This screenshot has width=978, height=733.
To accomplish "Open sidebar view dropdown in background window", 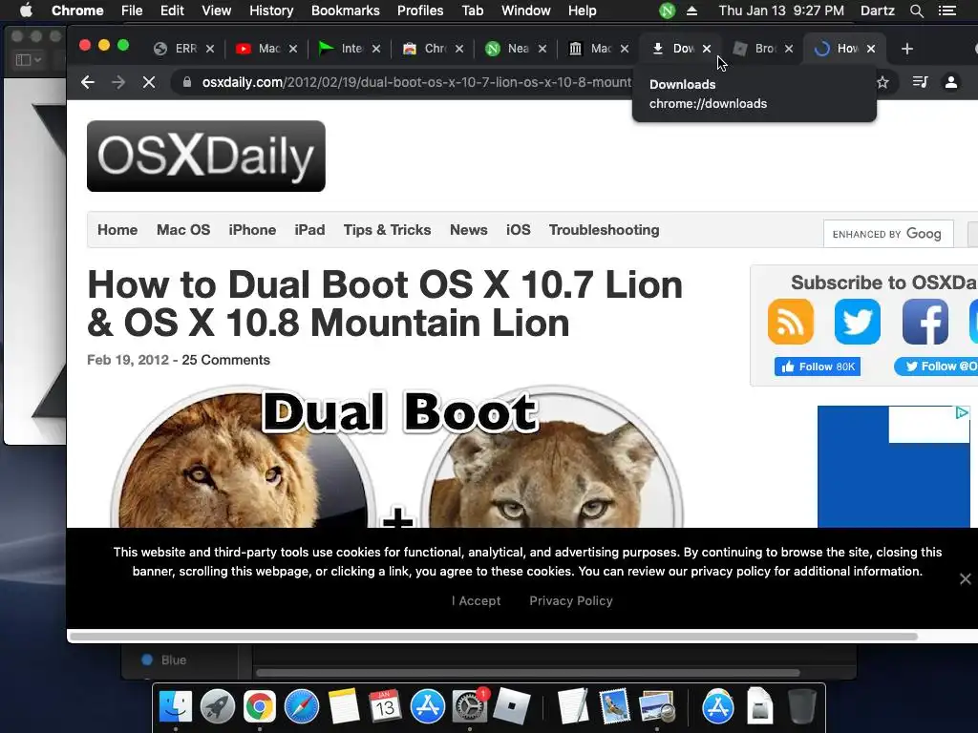I will 28,60.
